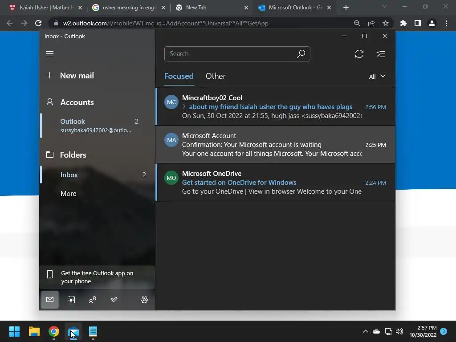
Task: Open volume speaker tray icon
Action: tap(399, 331)
